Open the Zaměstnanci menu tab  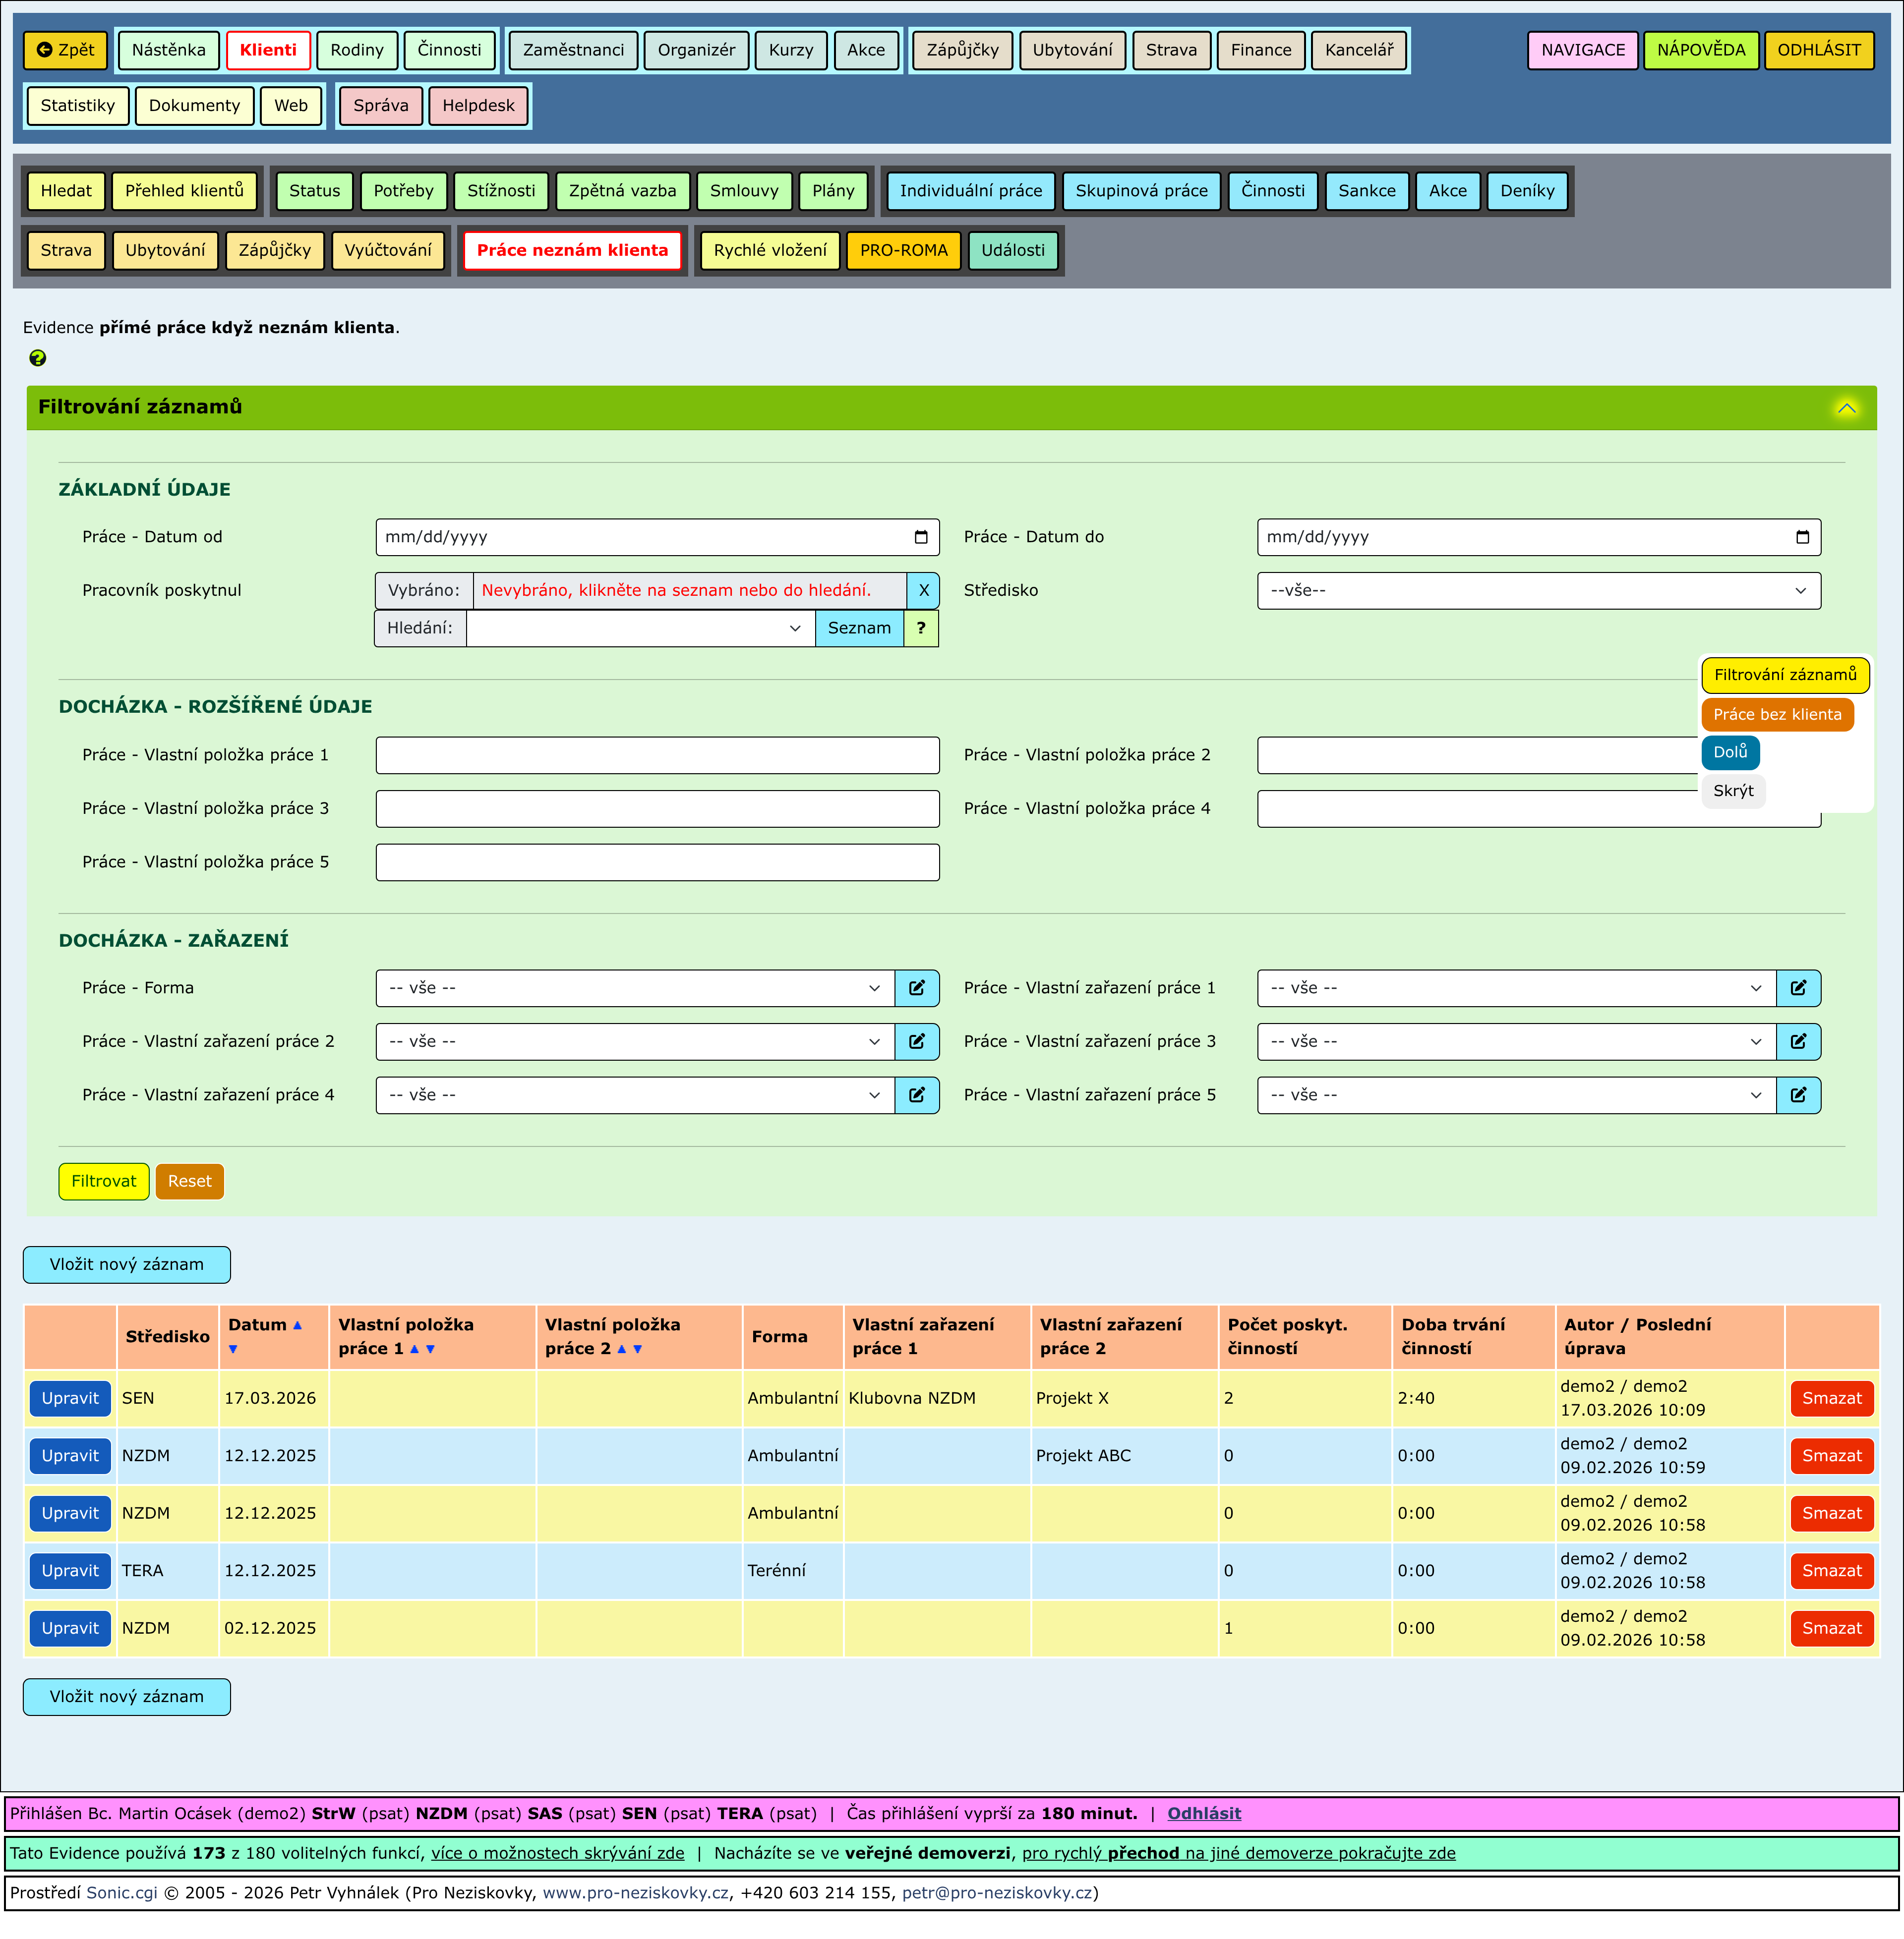(573, 50)
